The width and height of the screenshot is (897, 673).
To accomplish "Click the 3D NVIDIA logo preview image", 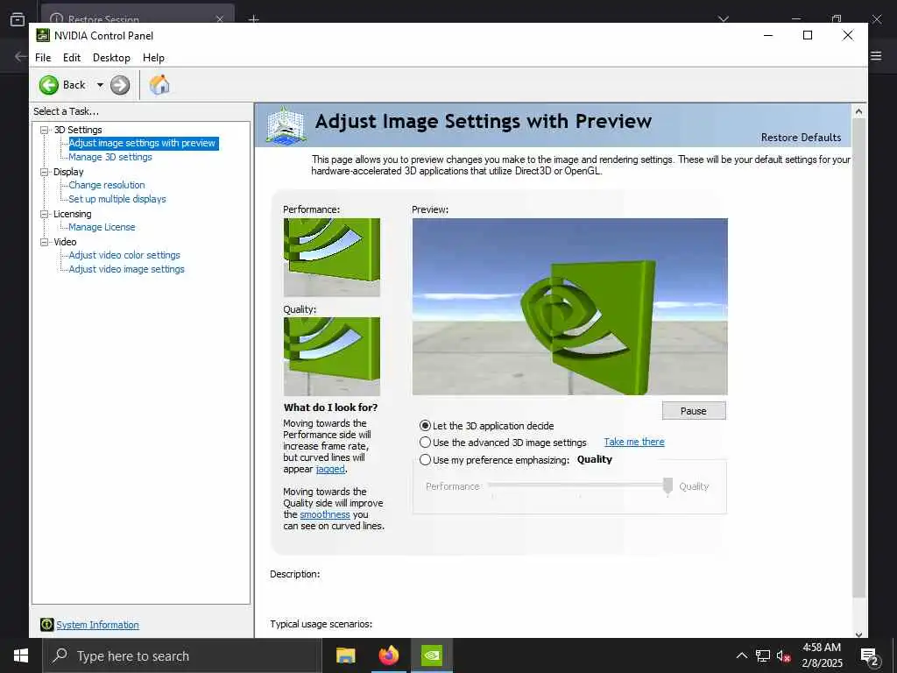I will 569,307.
